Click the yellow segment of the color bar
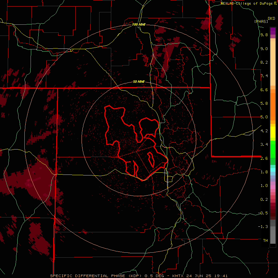The width and height of the screenshot is (278, 278). click(x=273, y=132)
